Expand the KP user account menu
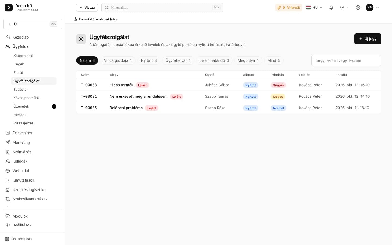Viewport: 392px width, 245px height. click(372, 8)
